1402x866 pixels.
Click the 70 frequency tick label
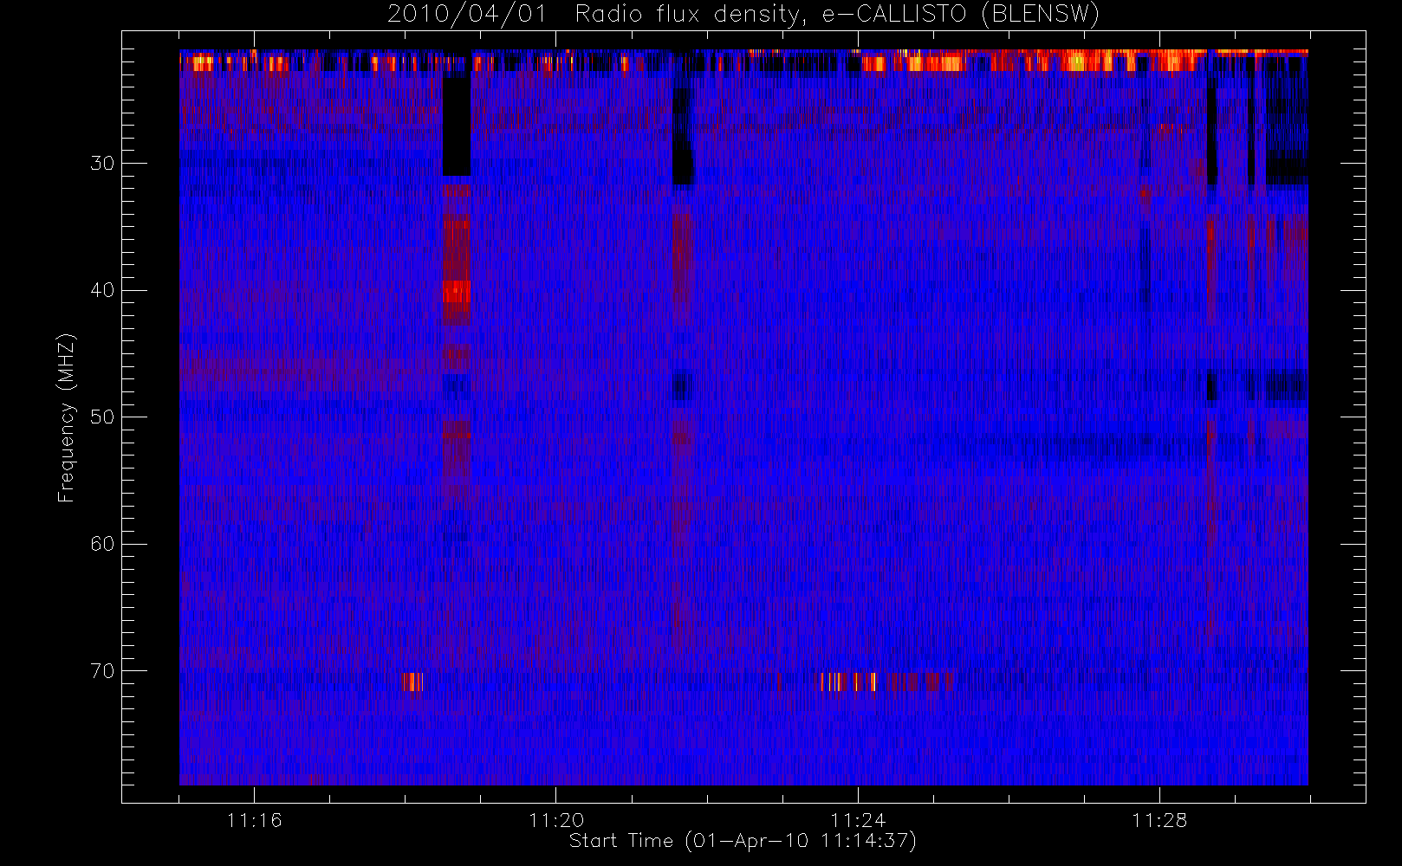tap(102, 671)
